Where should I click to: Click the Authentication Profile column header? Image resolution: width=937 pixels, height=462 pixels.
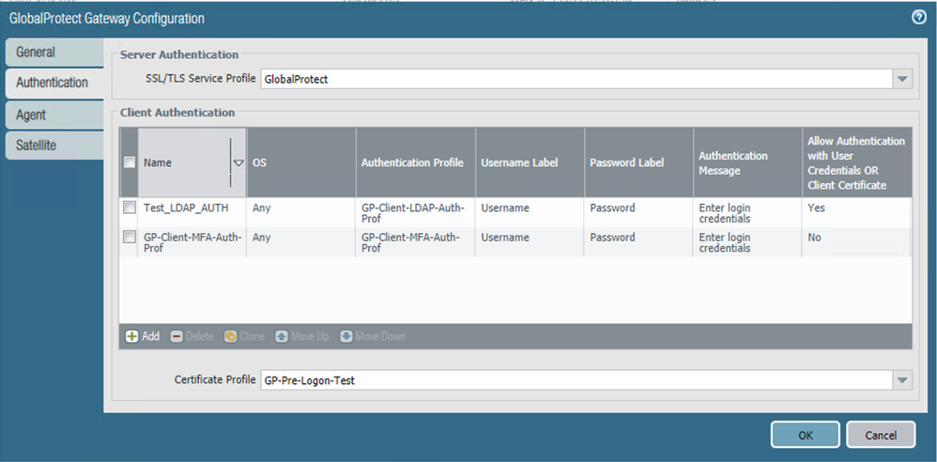[x=412, y=162]
